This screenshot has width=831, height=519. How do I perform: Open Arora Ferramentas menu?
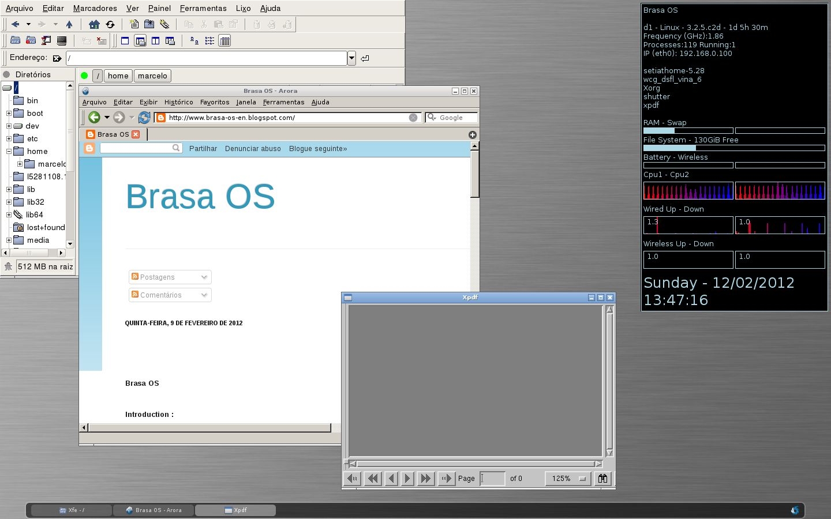(283, 102)
